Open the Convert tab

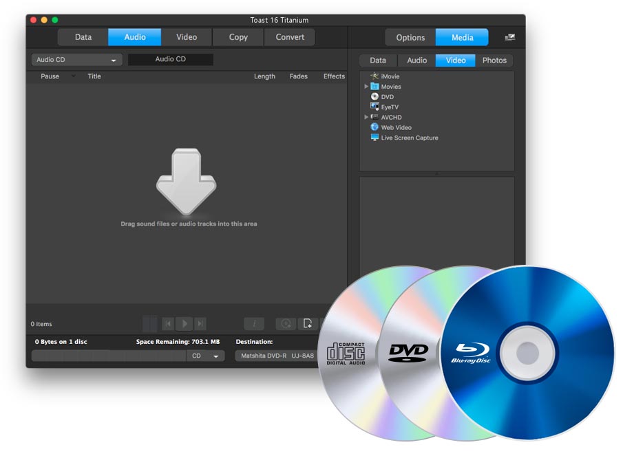(x=290, y=37)
